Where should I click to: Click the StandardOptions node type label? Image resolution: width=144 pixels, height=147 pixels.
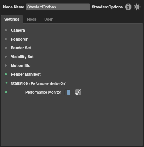pos(107,7)
